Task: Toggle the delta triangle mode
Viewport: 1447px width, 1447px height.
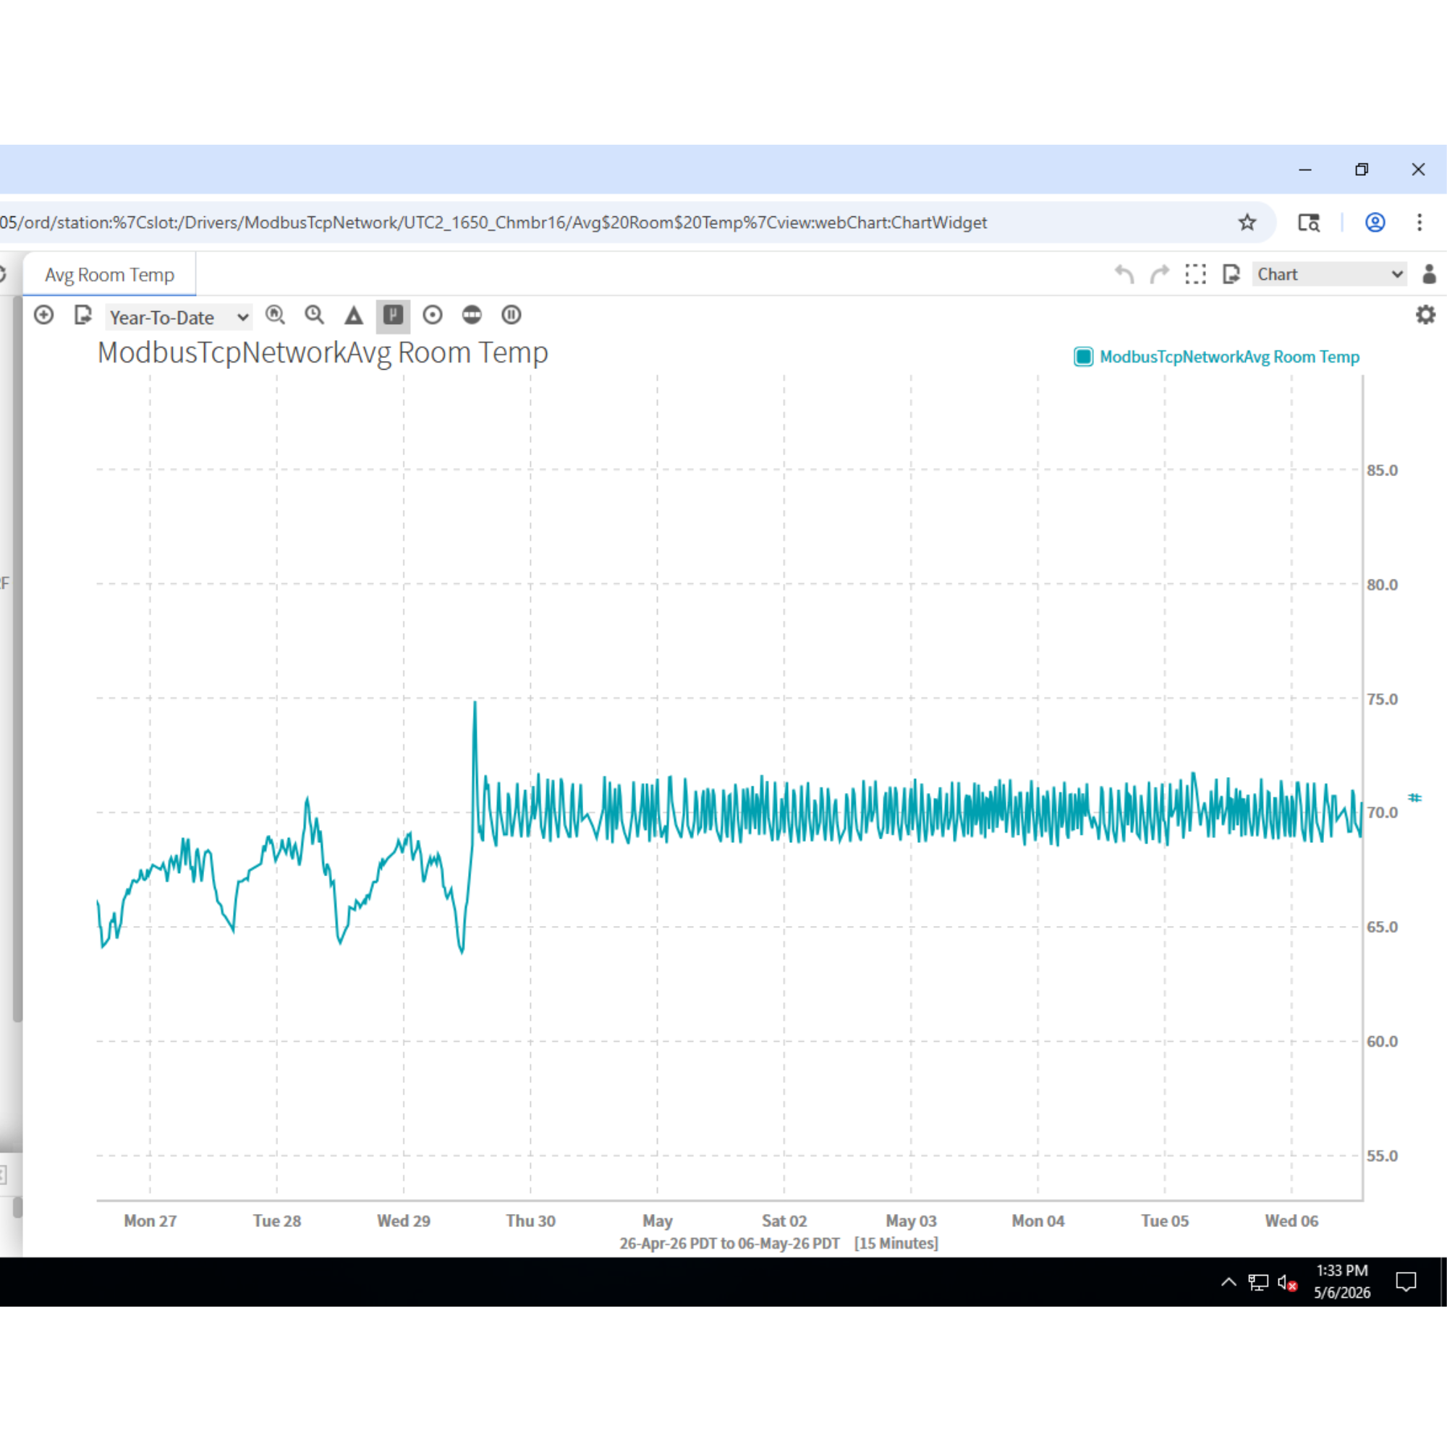Action: [354, 315]
